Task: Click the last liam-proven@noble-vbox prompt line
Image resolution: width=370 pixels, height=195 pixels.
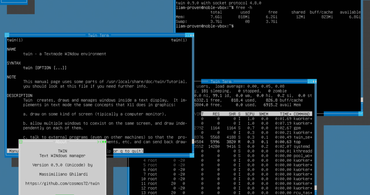Action: click(205, 26)
